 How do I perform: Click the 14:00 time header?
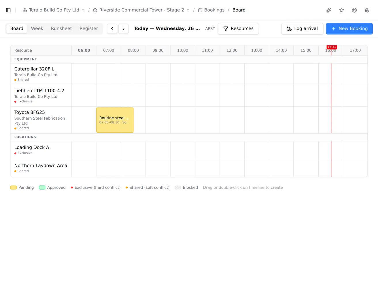pos(281,50)
